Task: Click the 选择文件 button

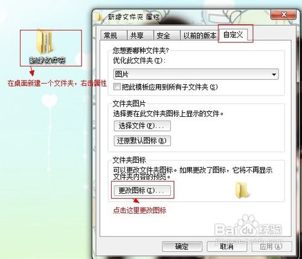Action: tap(142, 126)
